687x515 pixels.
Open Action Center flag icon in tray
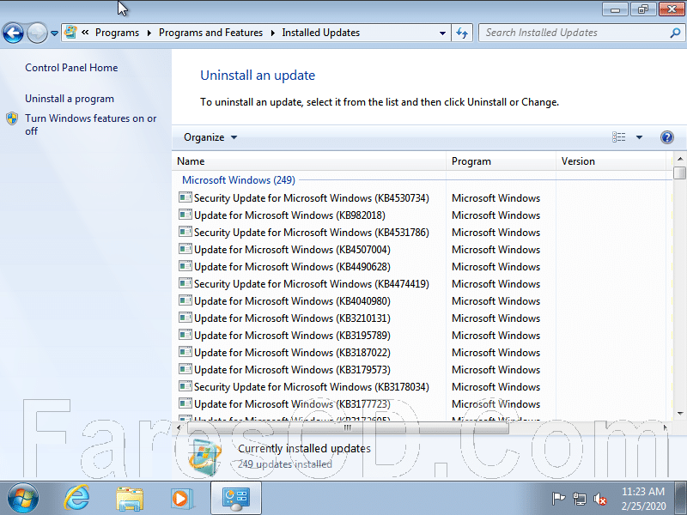(558, 499)
